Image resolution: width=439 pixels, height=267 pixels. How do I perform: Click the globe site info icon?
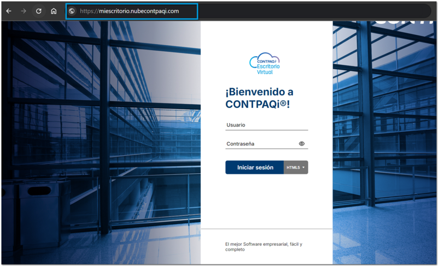point(72,11)
